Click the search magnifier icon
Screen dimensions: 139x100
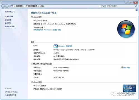pyautogui.click(x=136, y=6)
